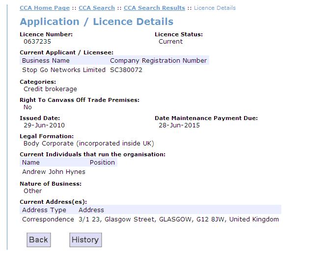This screenshot has width=328, height=266.
Task: Select the Stop Go Networks Limited entry
Action: pyautogui.click(x=64, y=70)
